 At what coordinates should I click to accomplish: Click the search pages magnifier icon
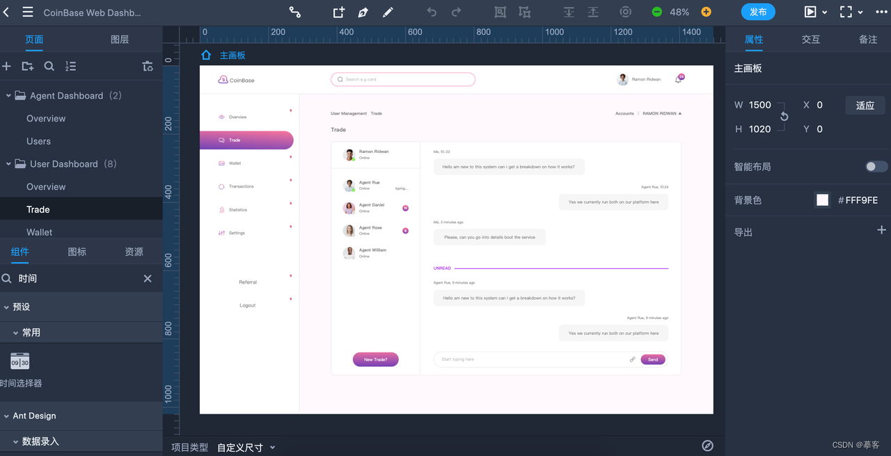(x=49, y=66)
